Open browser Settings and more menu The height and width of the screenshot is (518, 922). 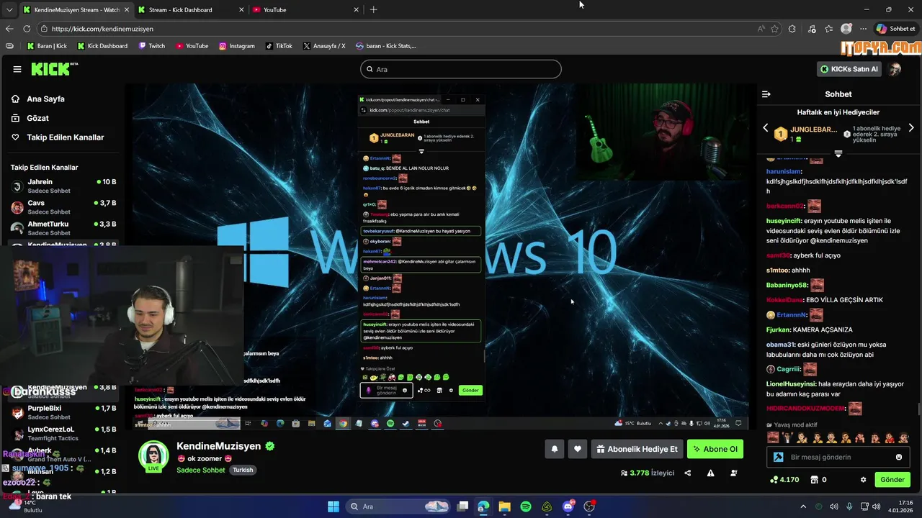click(863, 29)
